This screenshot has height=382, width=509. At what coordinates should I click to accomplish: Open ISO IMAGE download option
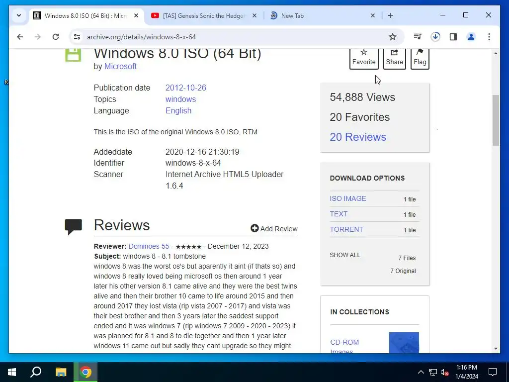[347, 198]
